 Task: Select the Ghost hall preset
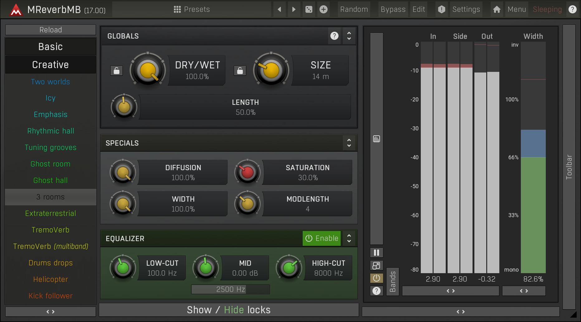pyautogui.click(x=50, y=180)
